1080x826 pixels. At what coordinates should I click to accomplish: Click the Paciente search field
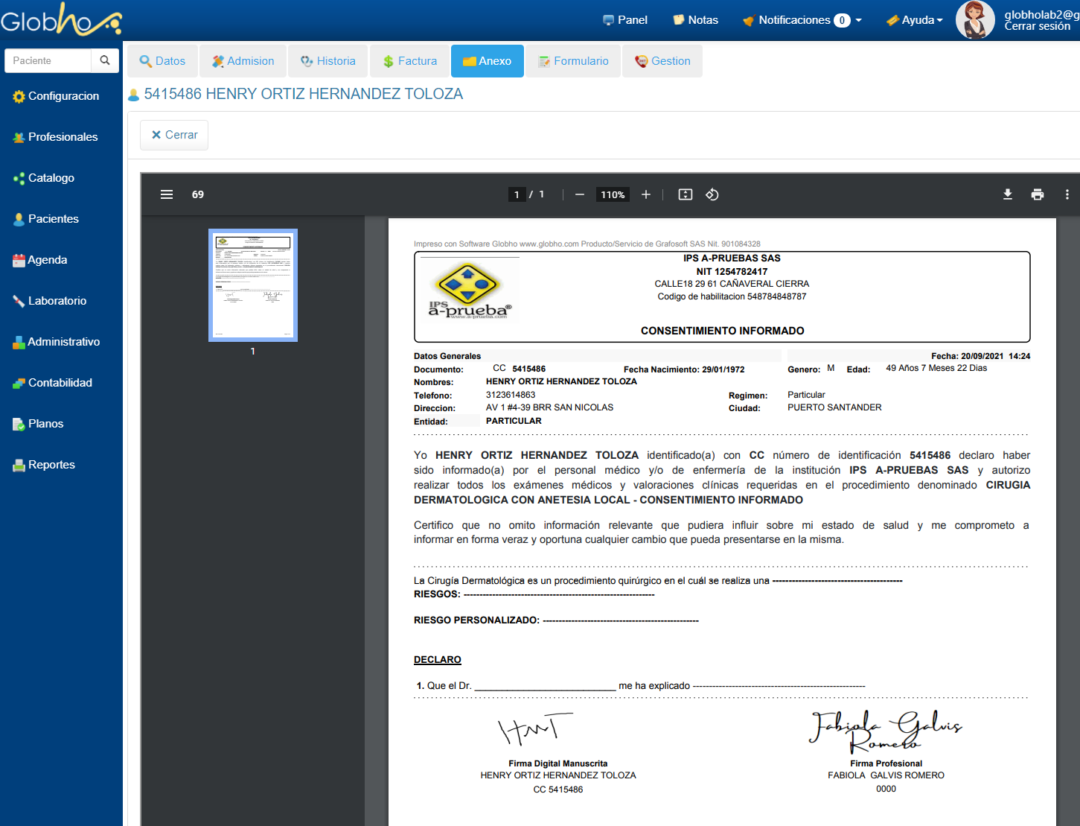click(48, 60)
